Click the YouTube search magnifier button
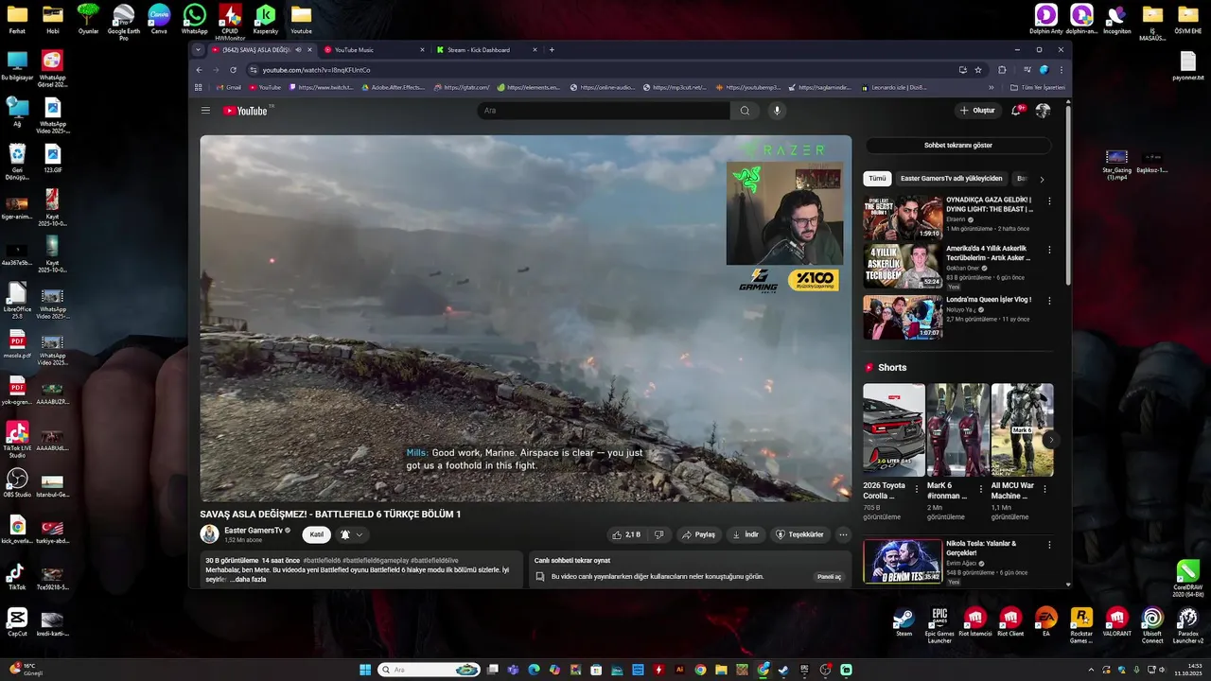Viewport: 1211px width, 681px height. click(745, 111)
